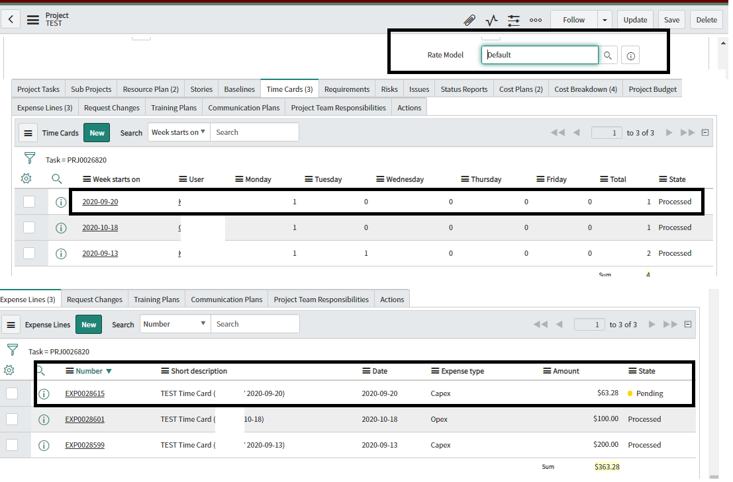This screenshot has width=733, height=482.
Task: Click the Expense Lines search box
Action: (255, 324)
